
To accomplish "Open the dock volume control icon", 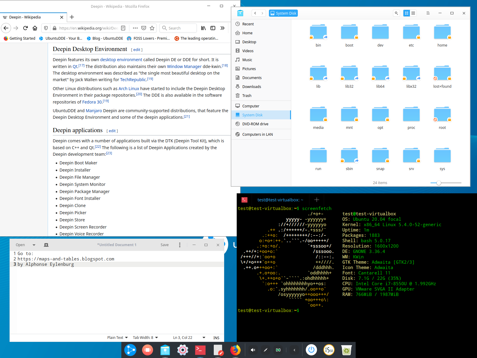I will tap(253, 350).
